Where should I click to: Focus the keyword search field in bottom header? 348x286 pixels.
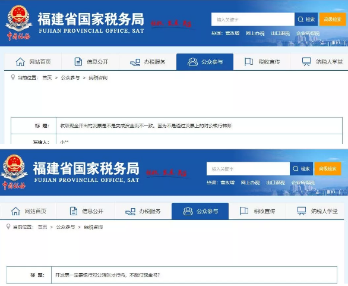pyautogui.click(x=248, y=169)
